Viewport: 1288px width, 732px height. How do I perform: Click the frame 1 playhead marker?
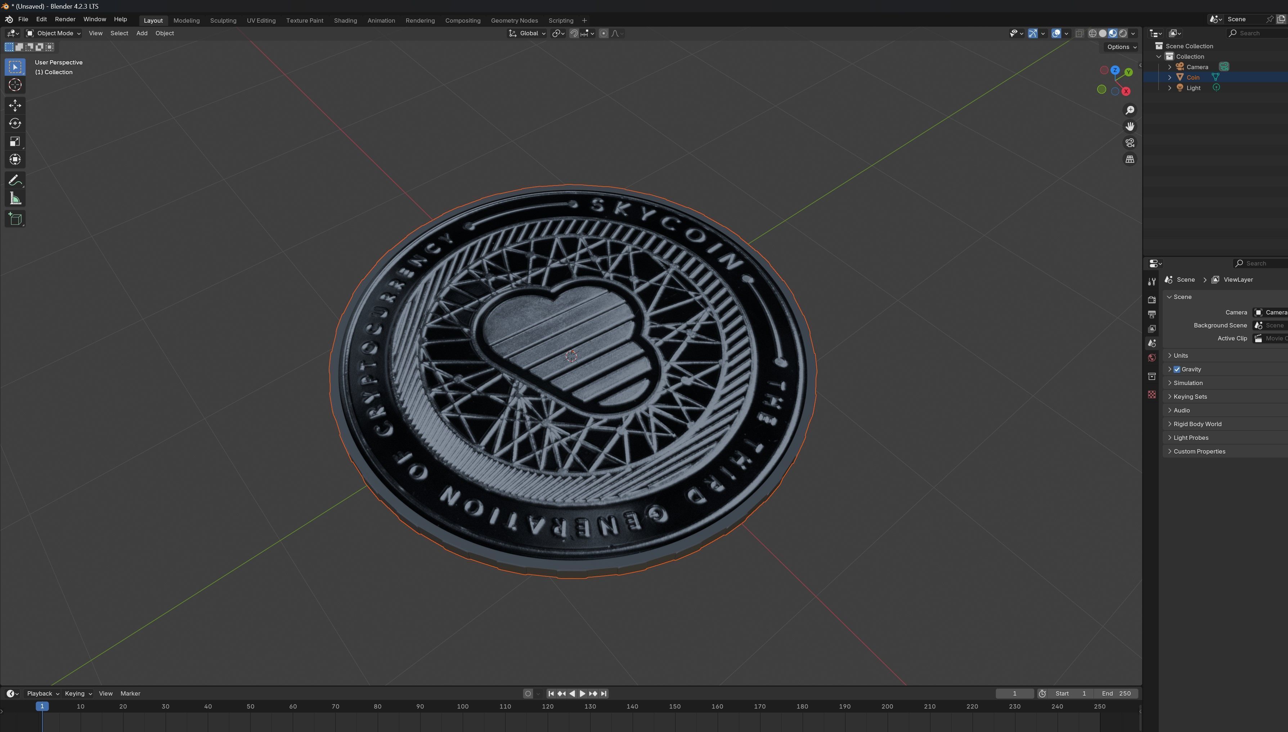tap(42, 706)
